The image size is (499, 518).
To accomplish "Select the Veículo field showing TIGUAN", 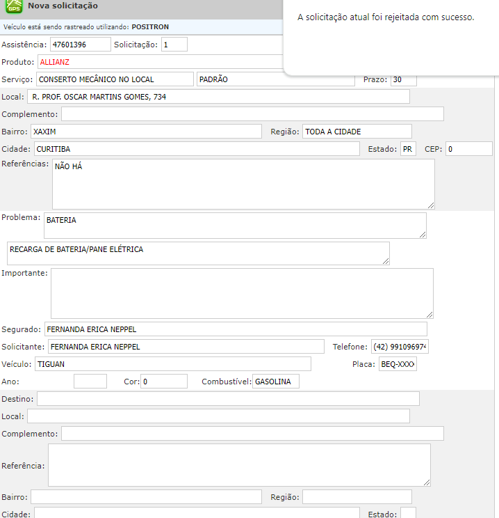I will [x=172, y=364].
